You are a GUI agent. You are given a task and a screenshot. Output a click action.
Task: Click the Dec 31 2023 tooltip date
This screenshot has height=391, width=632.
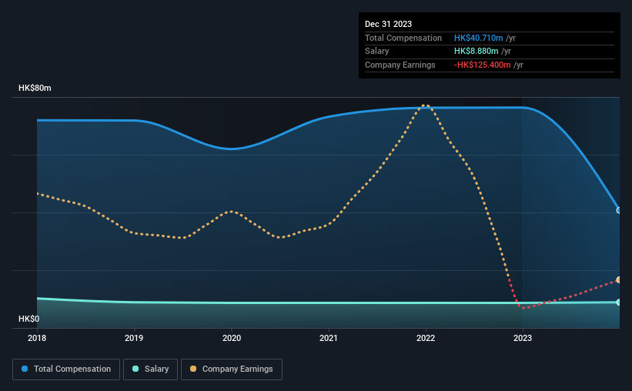388,24
